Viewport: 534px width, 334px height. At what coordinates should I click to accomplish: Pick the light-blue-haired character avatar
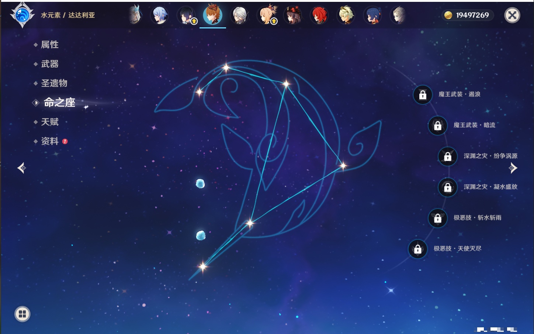[x=160, y=16]
